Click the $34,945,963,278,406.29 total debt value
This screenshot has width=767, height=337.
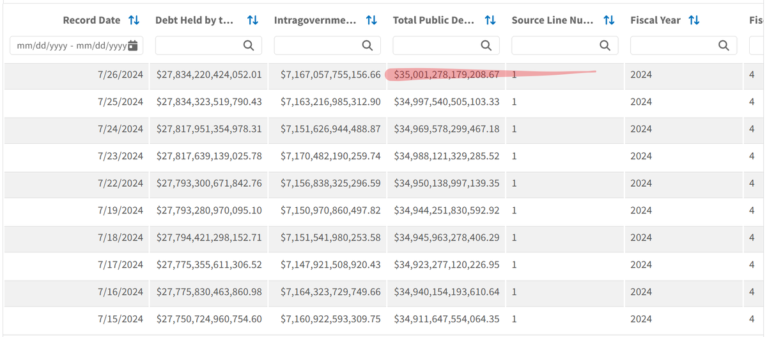point(447,238)
